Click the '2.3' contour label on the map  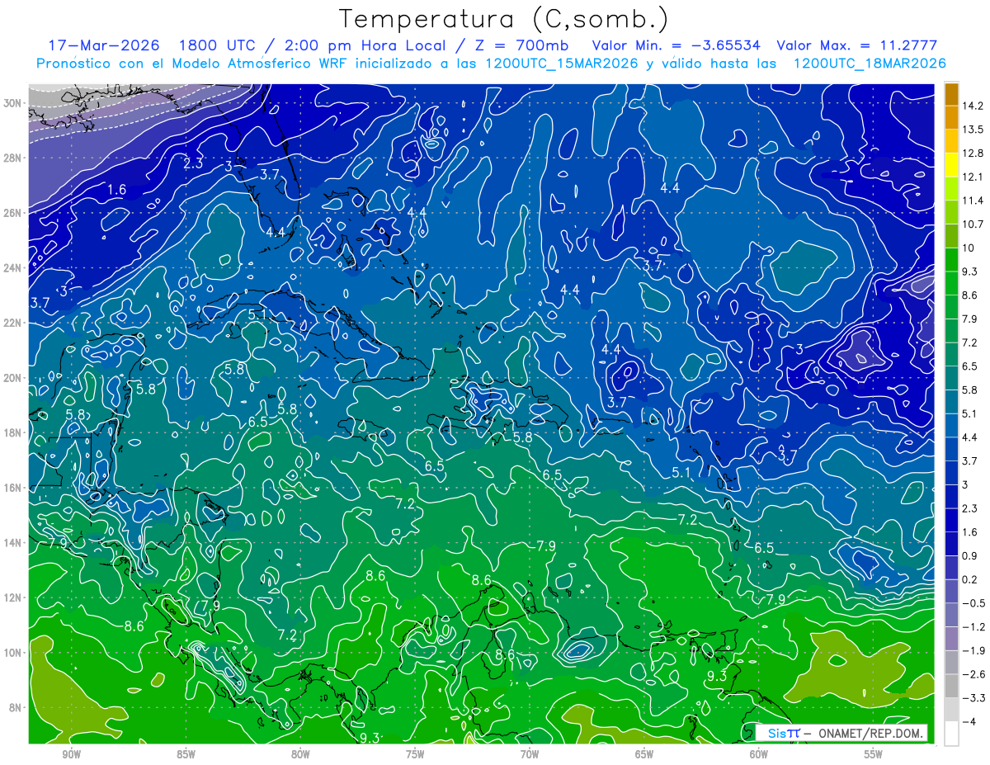coord(193,163)
